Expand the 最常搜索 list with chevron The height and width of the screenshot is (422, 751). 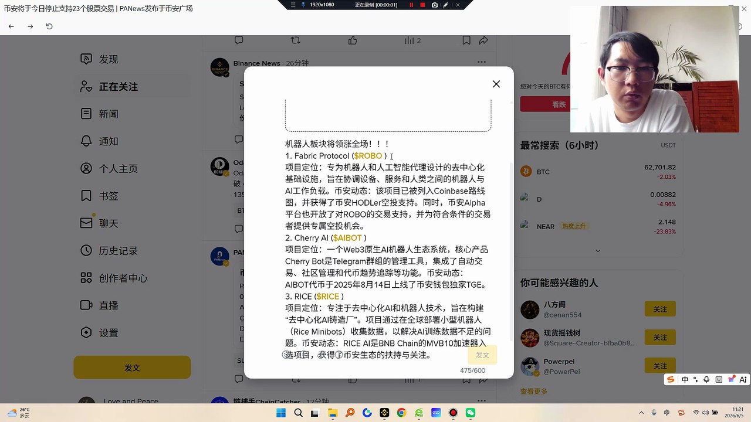click(598, 250)
